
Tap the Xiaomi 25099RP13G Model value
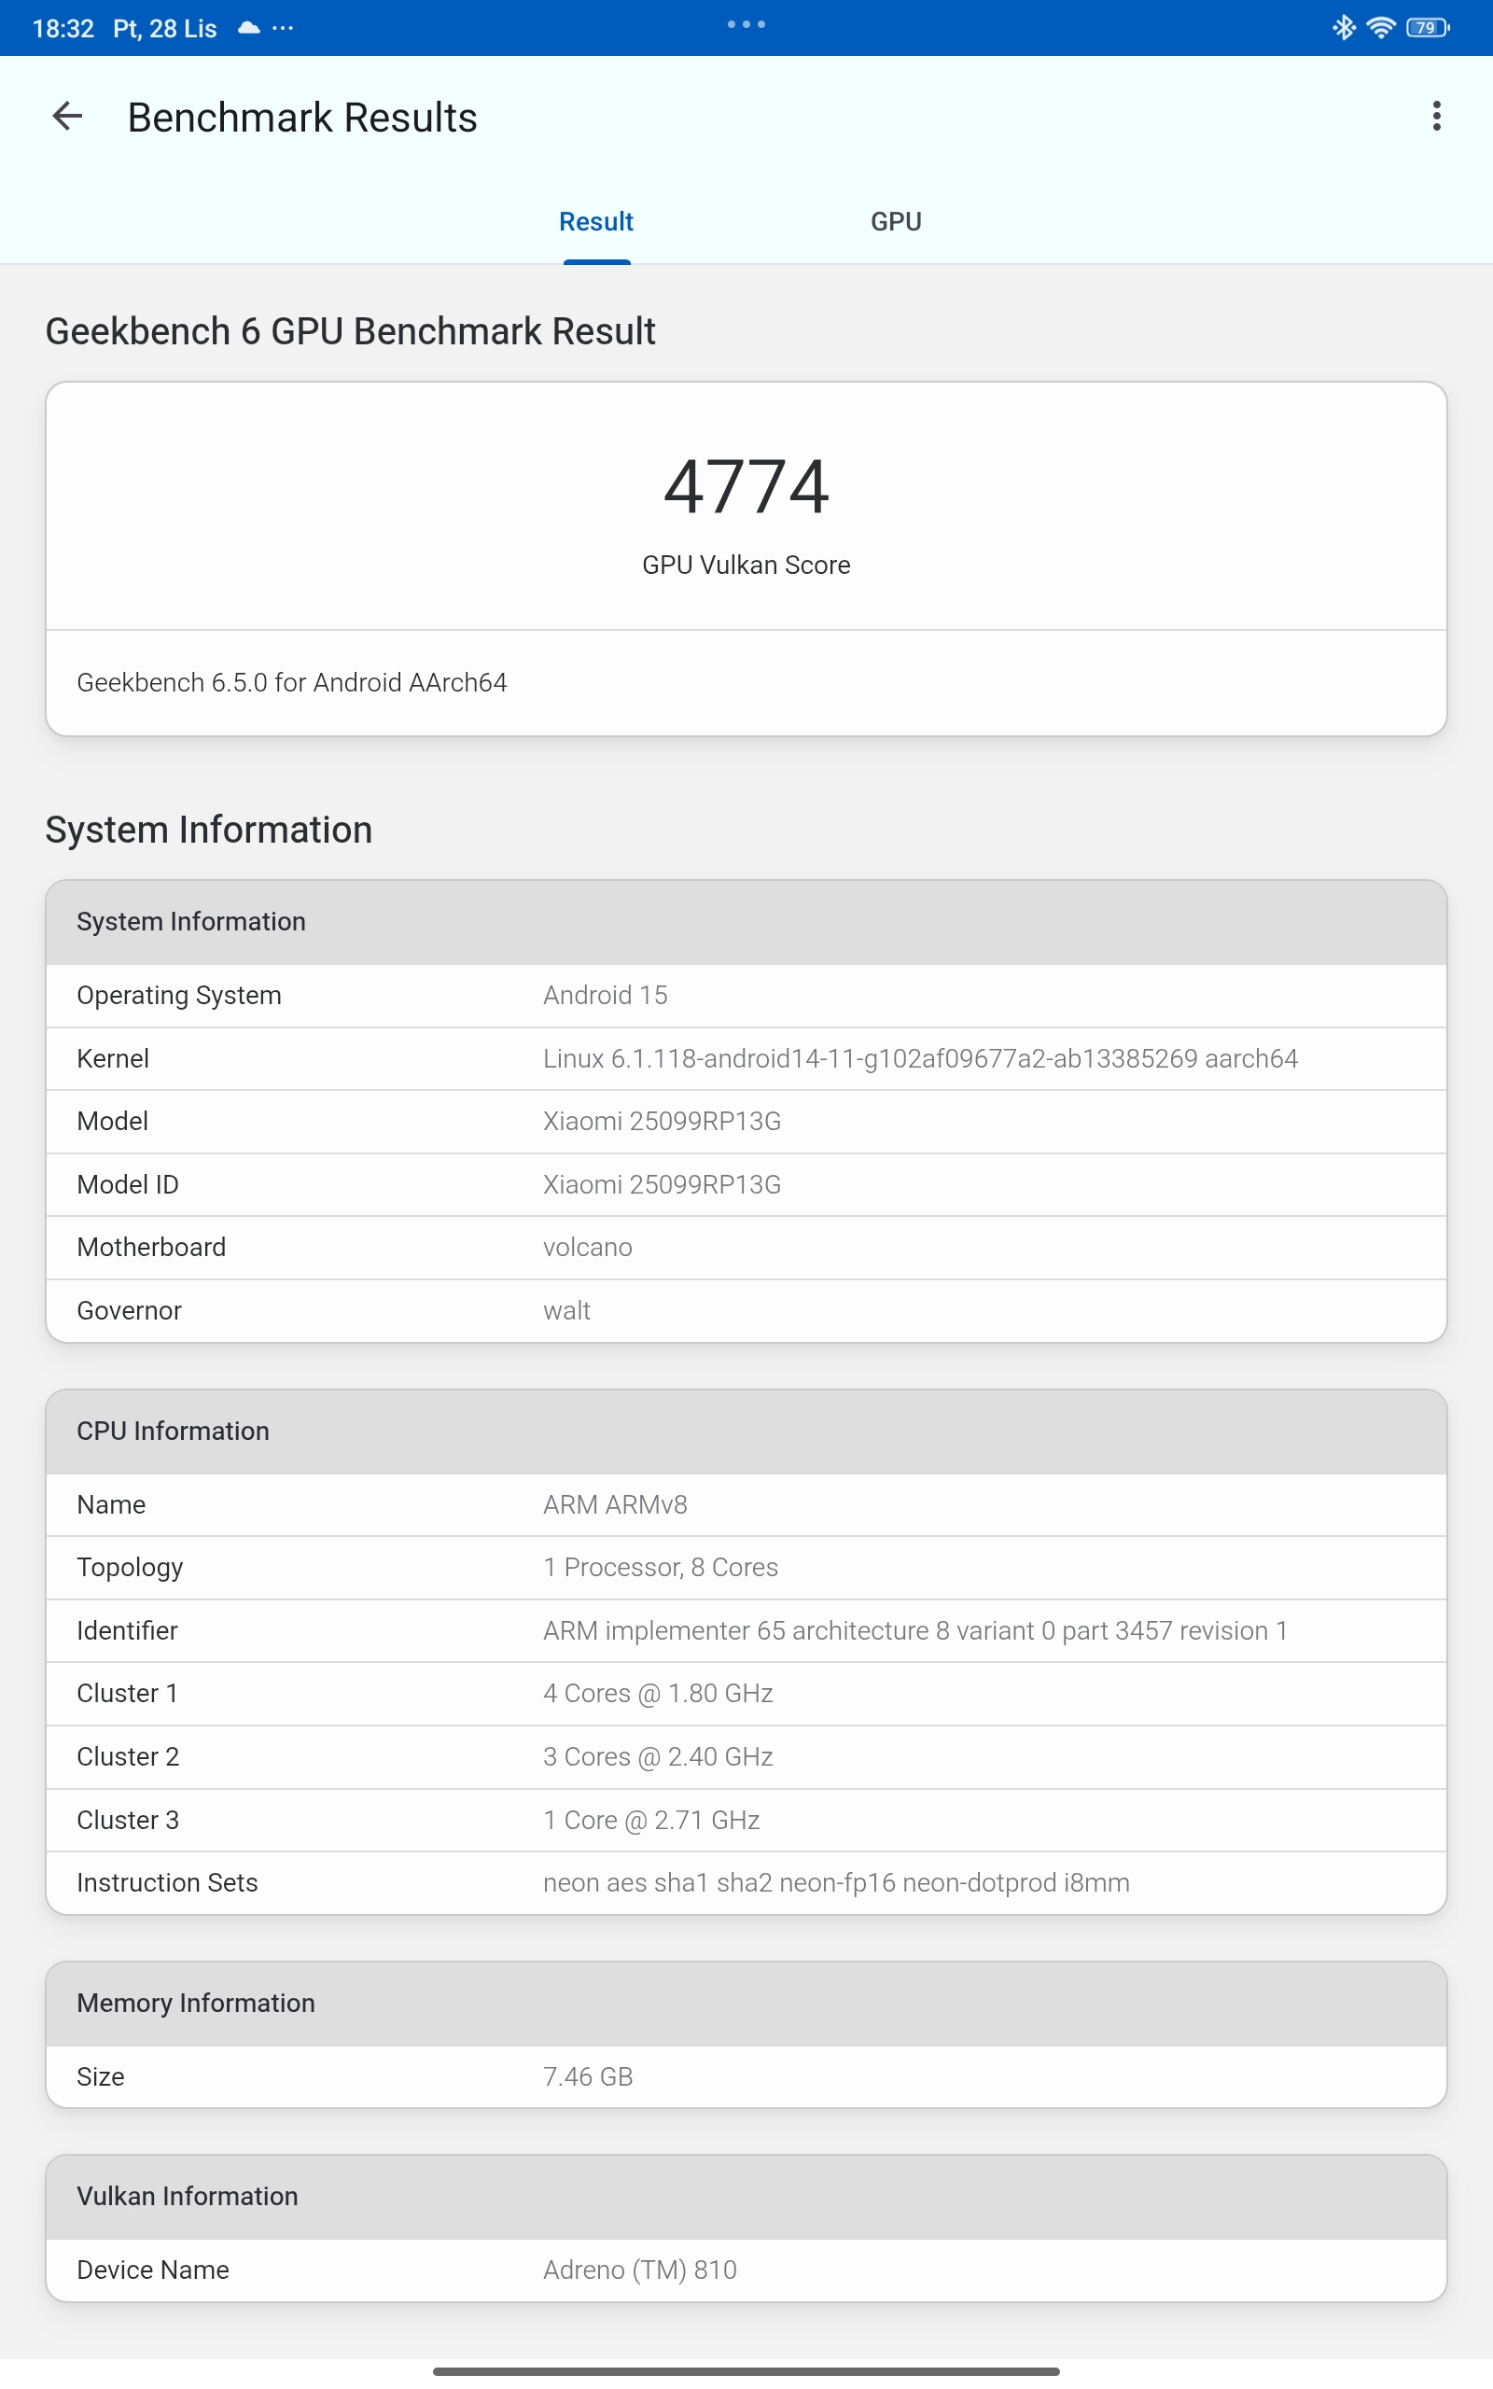[x=662, y=1122]
